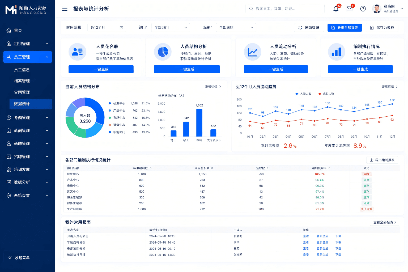Expand the 系统设置 sidebar menu

pyautogui.click(x=28, y=195)
